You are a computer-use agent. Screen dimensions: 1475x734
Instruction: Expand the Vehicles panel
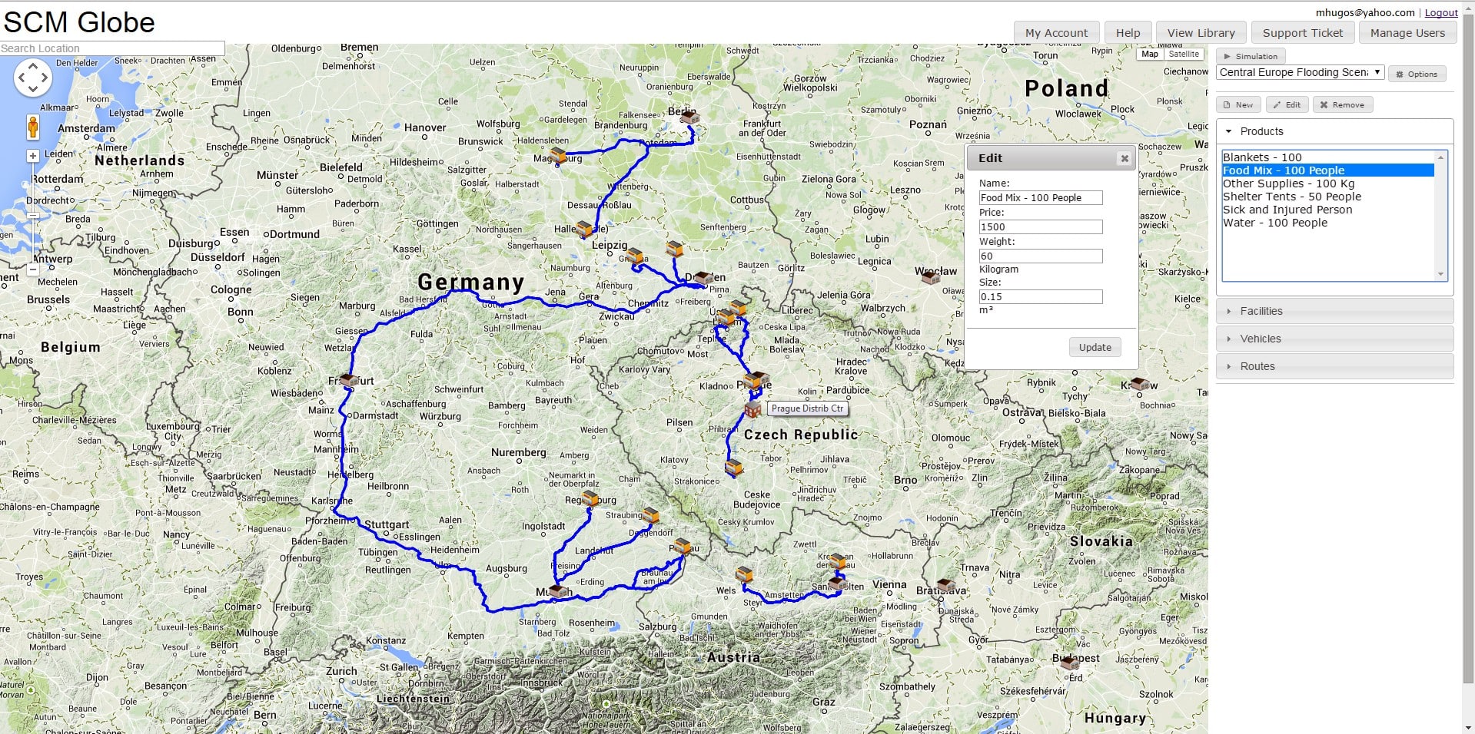1334,339
